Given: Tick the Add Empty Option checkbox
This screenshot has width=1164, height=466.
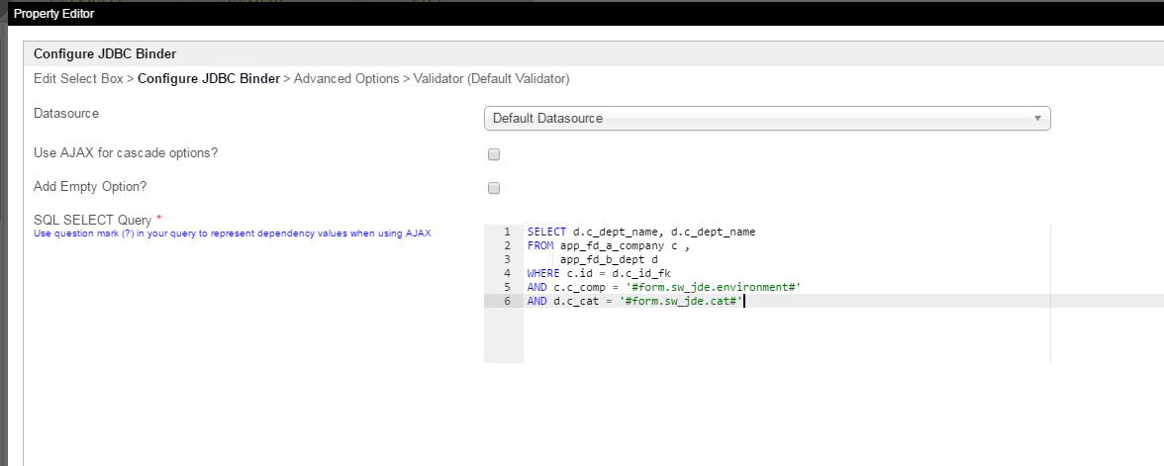Looking at the screenshot, I should tap(494, 188).
